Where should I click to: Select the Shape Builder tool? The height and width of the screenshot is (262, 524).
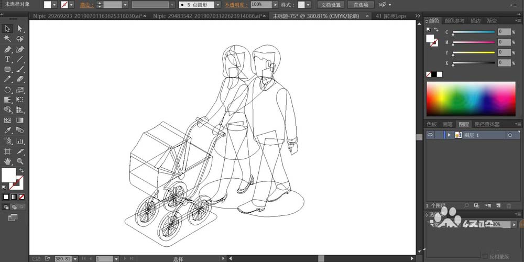[7, 110]
